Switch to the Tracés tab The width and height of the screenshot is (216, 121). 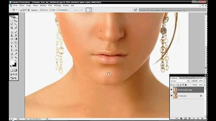click(190, 78)
